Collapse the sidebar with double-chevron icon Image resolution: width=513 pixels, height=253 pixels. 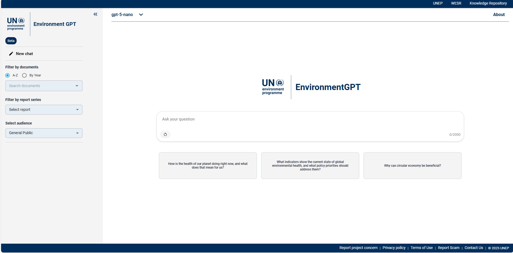(x=95, y=14)
